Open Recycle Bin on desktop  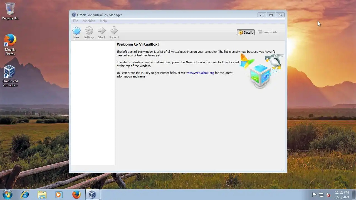[10, 11]
